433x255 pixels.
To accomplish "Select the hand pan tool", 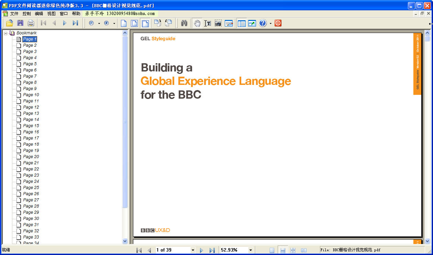I will coord(197,23).
